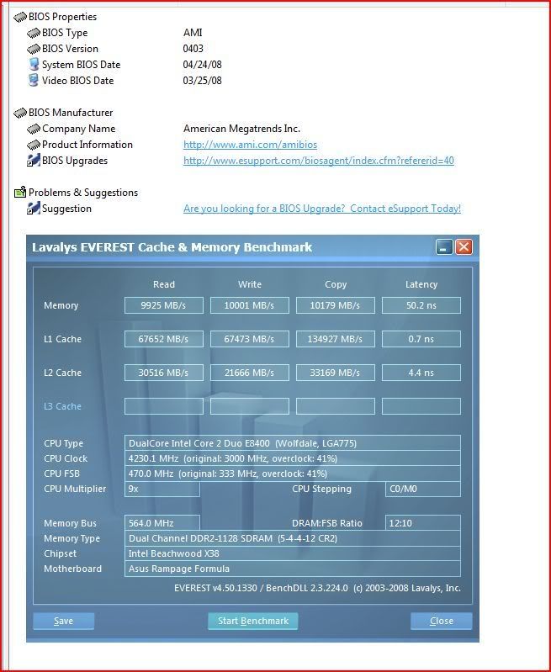Select the L2 Cache Copy 33169 MB/s field
551x672 pixels.
click(336, 373)
